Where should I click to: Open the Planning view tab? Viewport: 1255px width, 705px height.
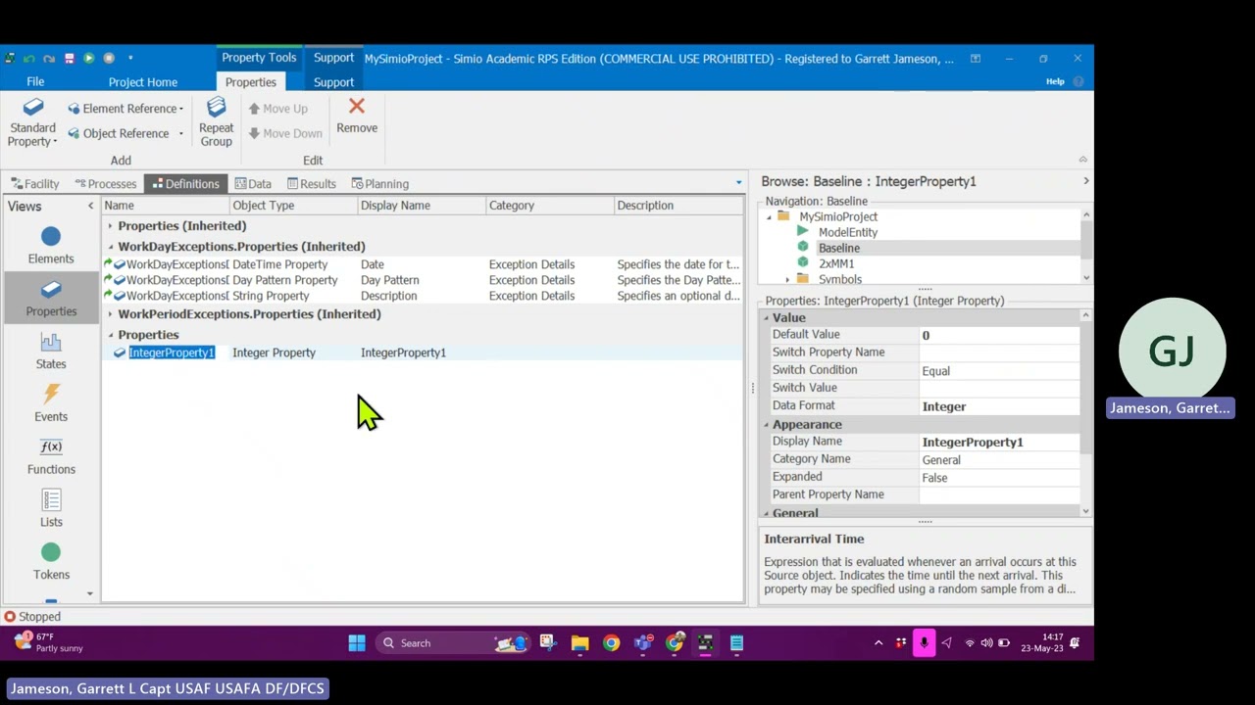tap(380, 184)
